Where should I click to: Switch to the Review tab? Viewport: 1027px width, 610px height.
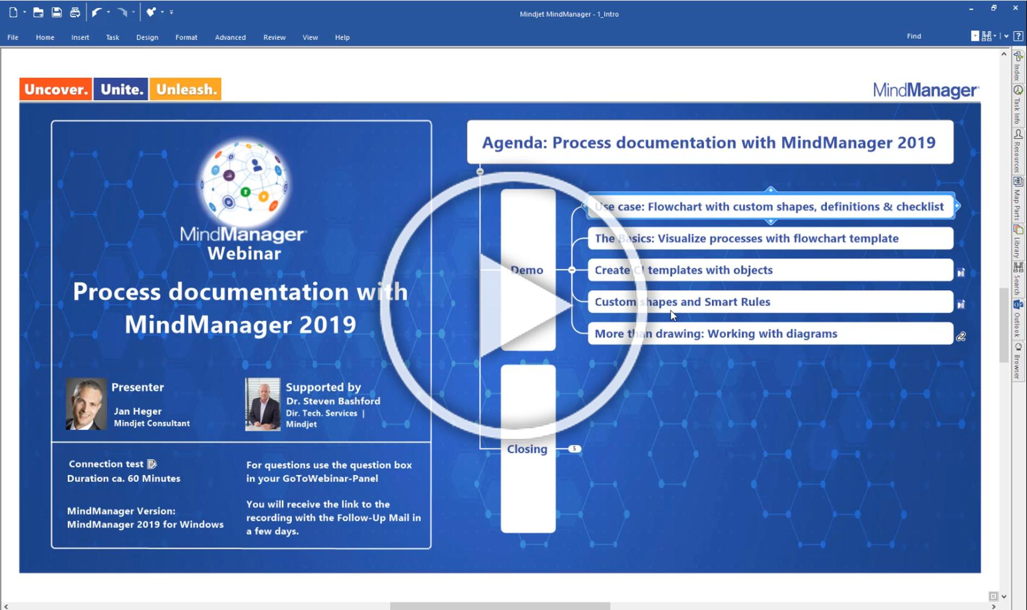pos(274,37)
